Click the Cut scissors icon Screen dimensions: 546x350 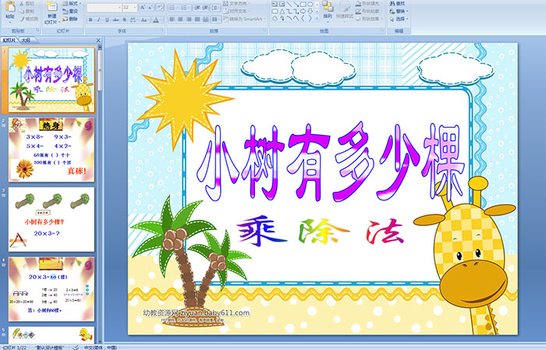[x=22, y=3]
